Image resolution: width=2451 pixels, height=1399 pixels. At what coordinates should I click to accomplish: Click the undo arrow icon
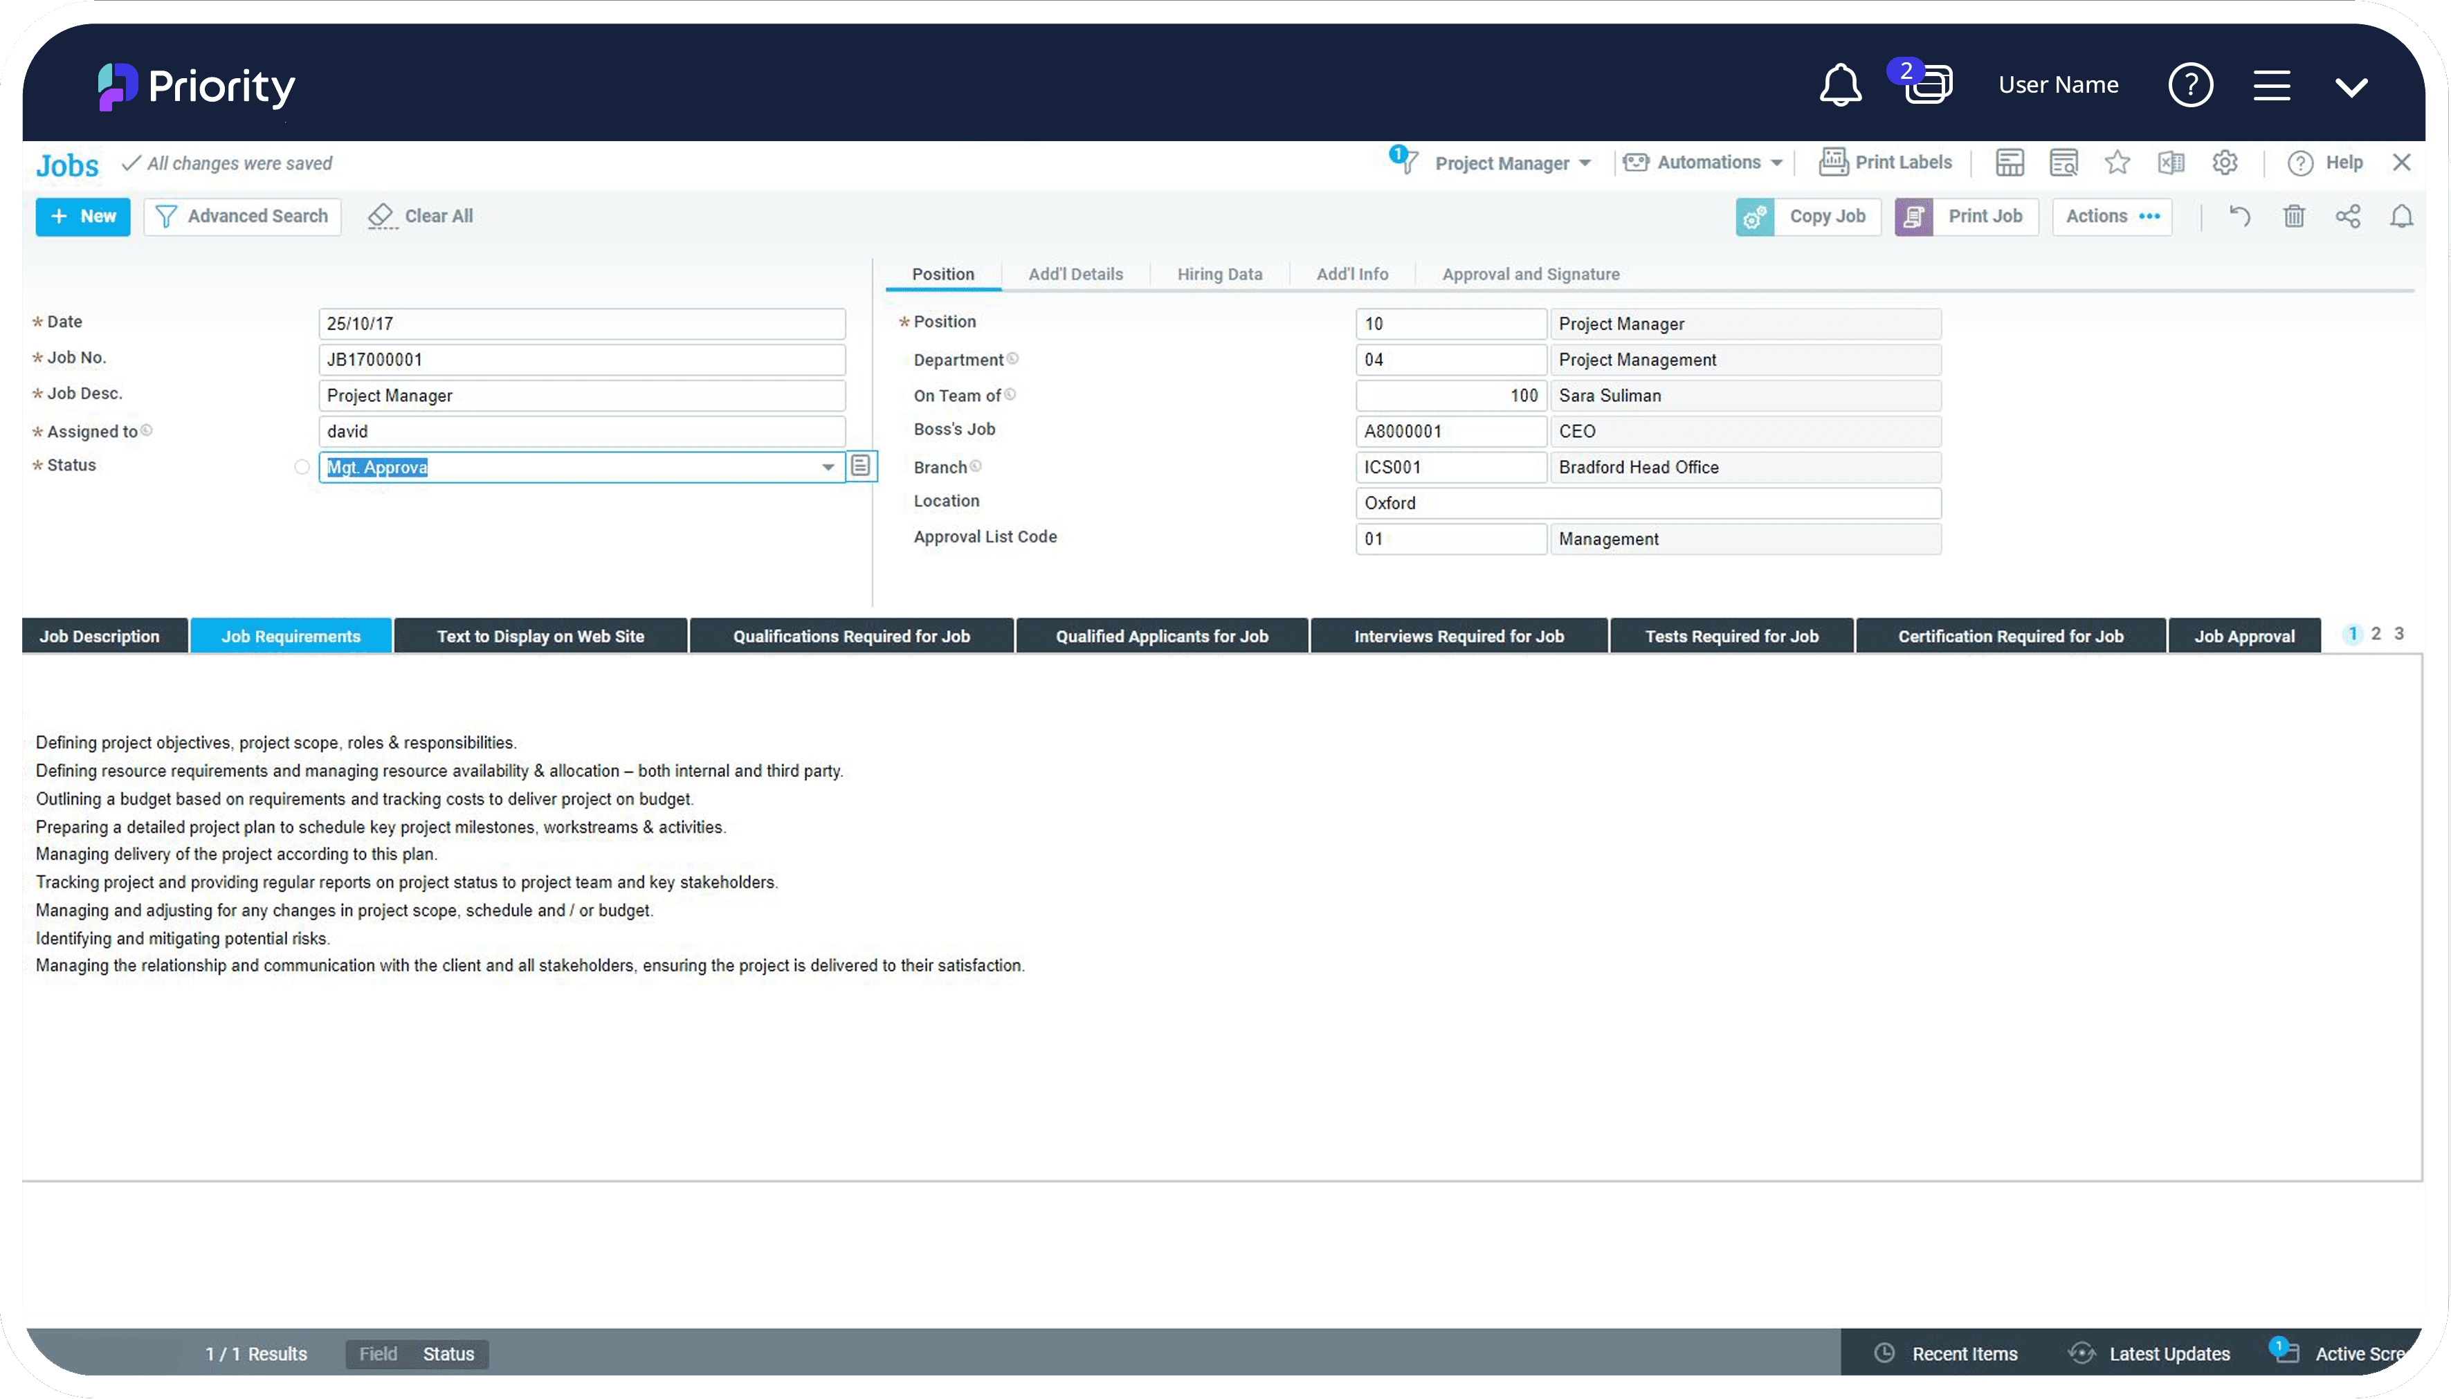tap(2240, 216)
